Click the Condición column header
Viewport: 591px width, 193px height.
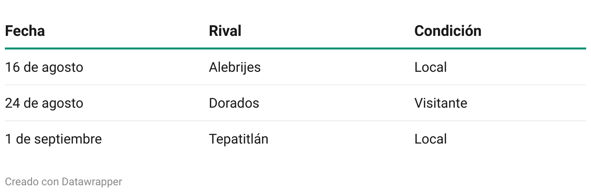tap(448, 31)
